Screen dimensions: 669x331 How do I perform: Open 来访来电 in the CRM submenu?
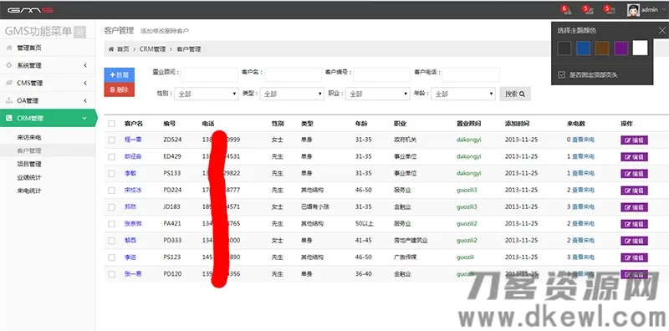click(29, 138)
